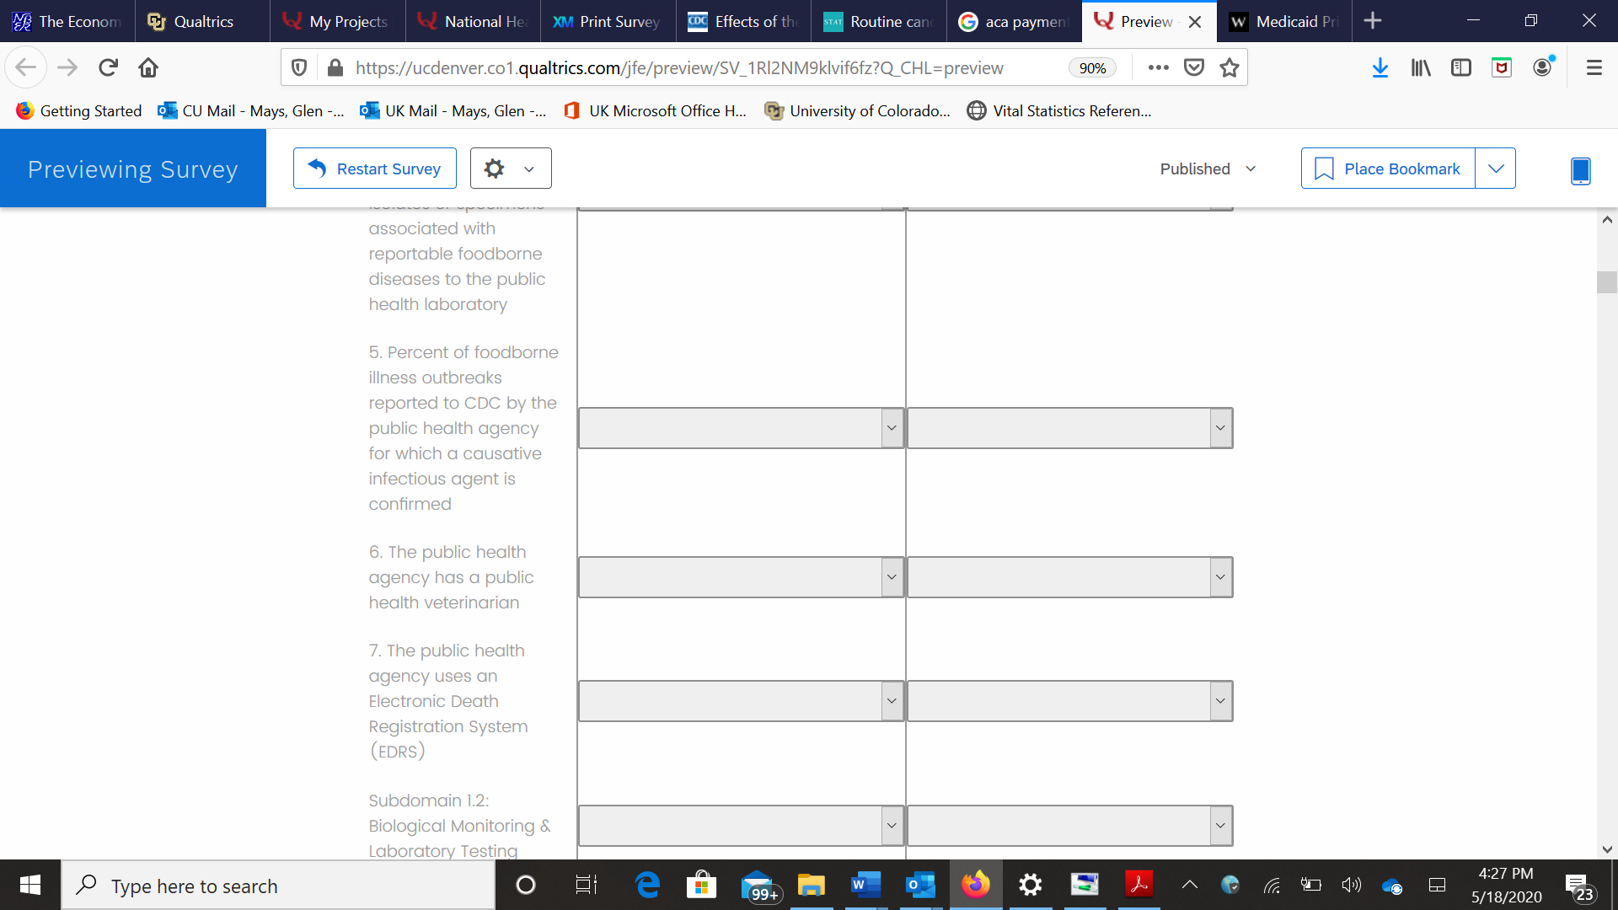Bookmark this page with star icon

click(1229, 67)
